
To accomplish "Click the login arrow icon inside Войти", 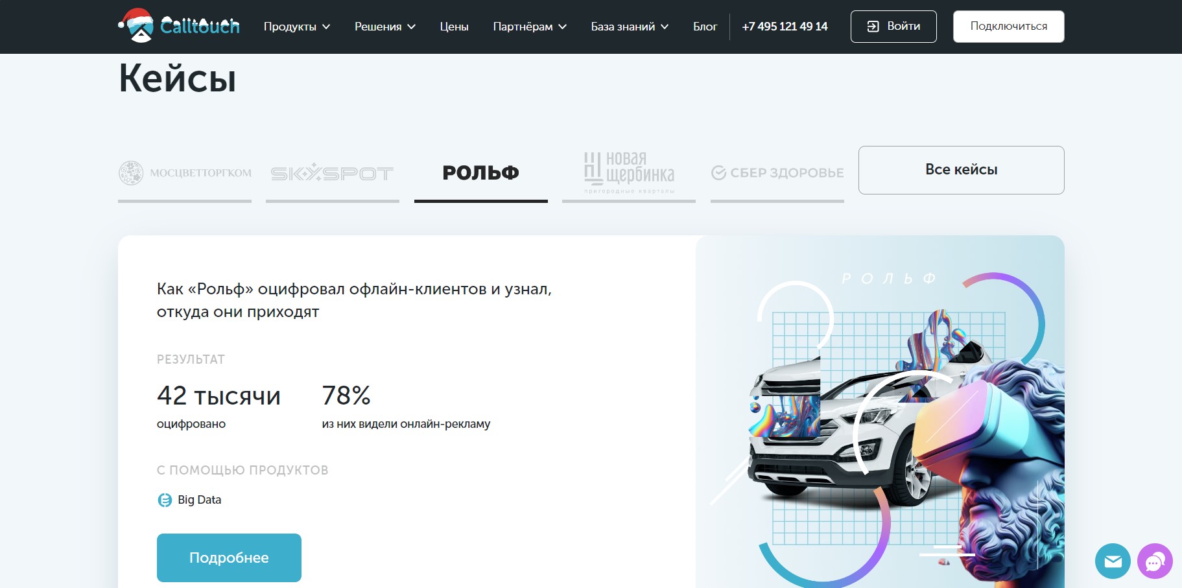I will [x=873, y=27].
